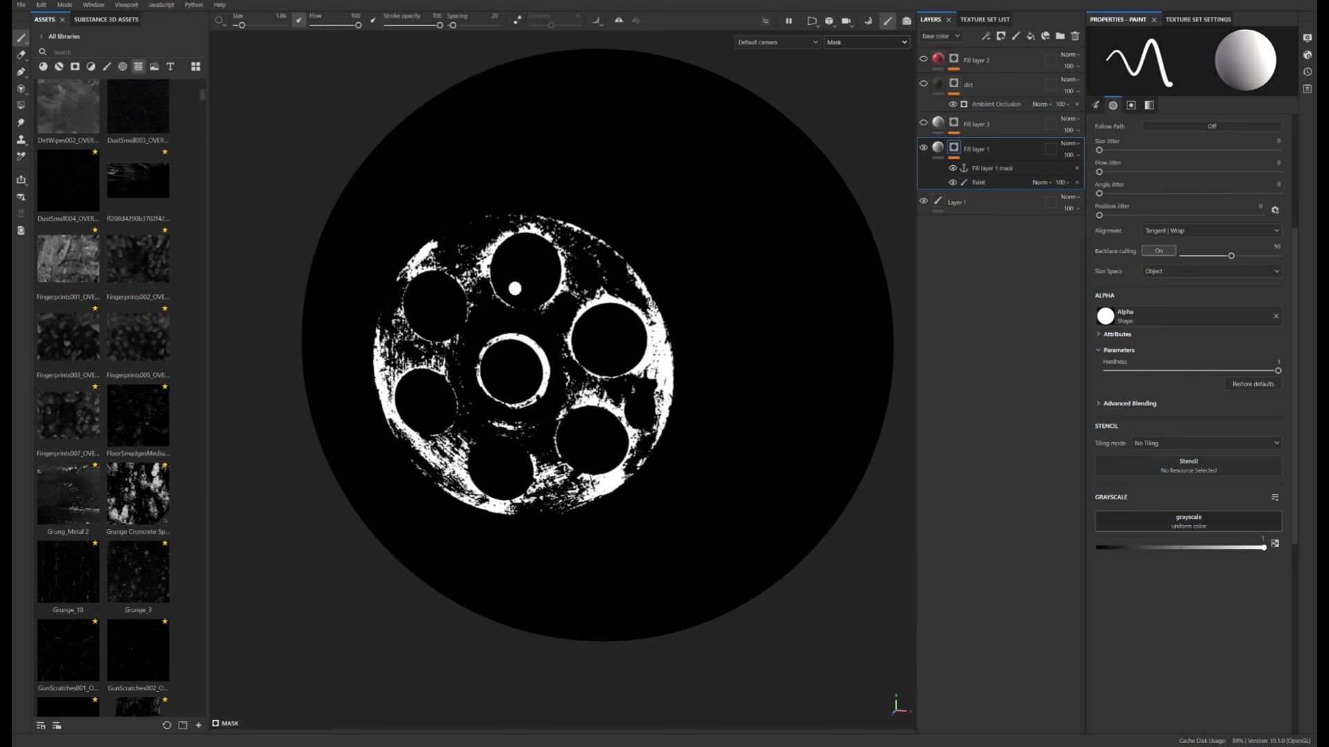This screenshot has height=747, width=1329.
Task: Switch asset view with grid size icon
Action: coord(196,66)
